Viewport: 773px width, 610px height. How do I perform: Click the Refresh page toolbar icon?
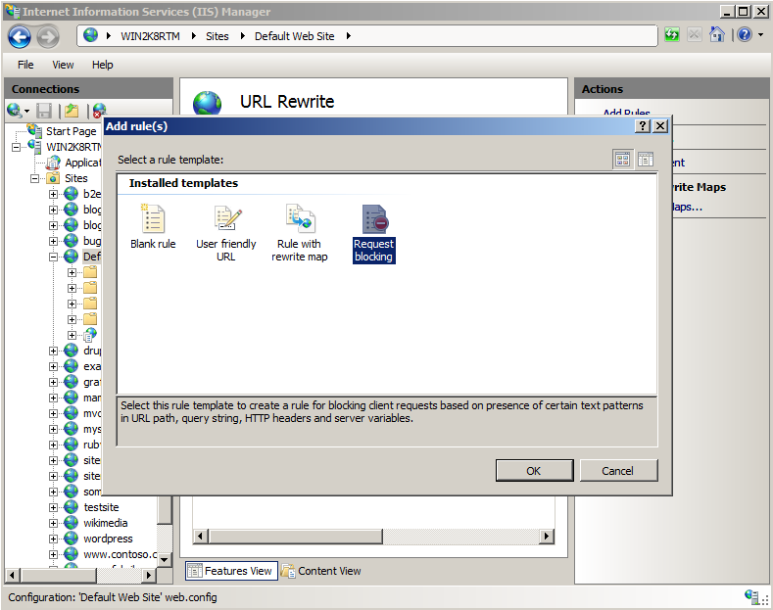tap(672, 35)
